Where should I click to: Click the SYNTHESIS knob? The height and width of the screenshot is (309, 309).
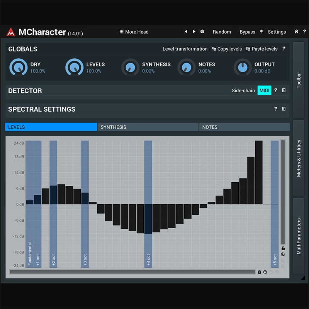[x=130, y=67]
